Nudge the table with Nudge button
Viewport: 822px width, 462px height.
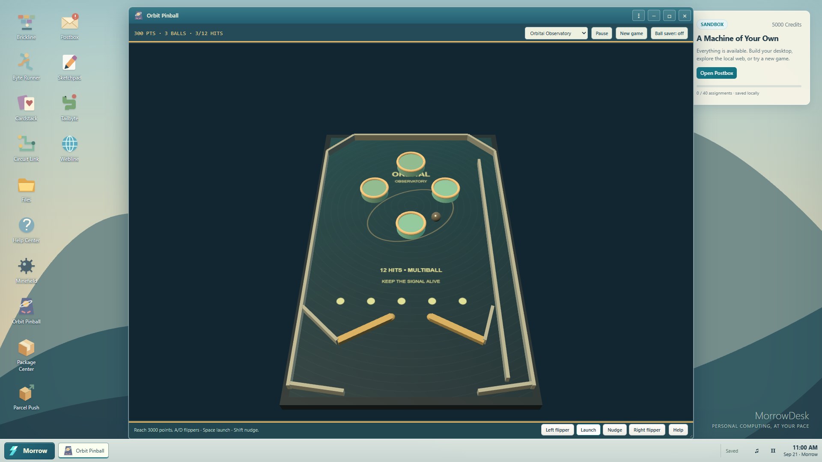point(615,430)
